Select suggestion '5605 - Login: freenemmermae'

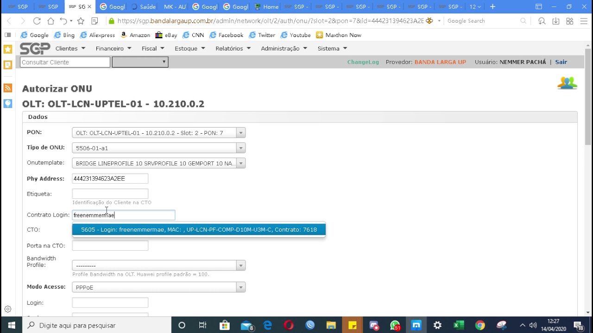click(x=199, y=229)
